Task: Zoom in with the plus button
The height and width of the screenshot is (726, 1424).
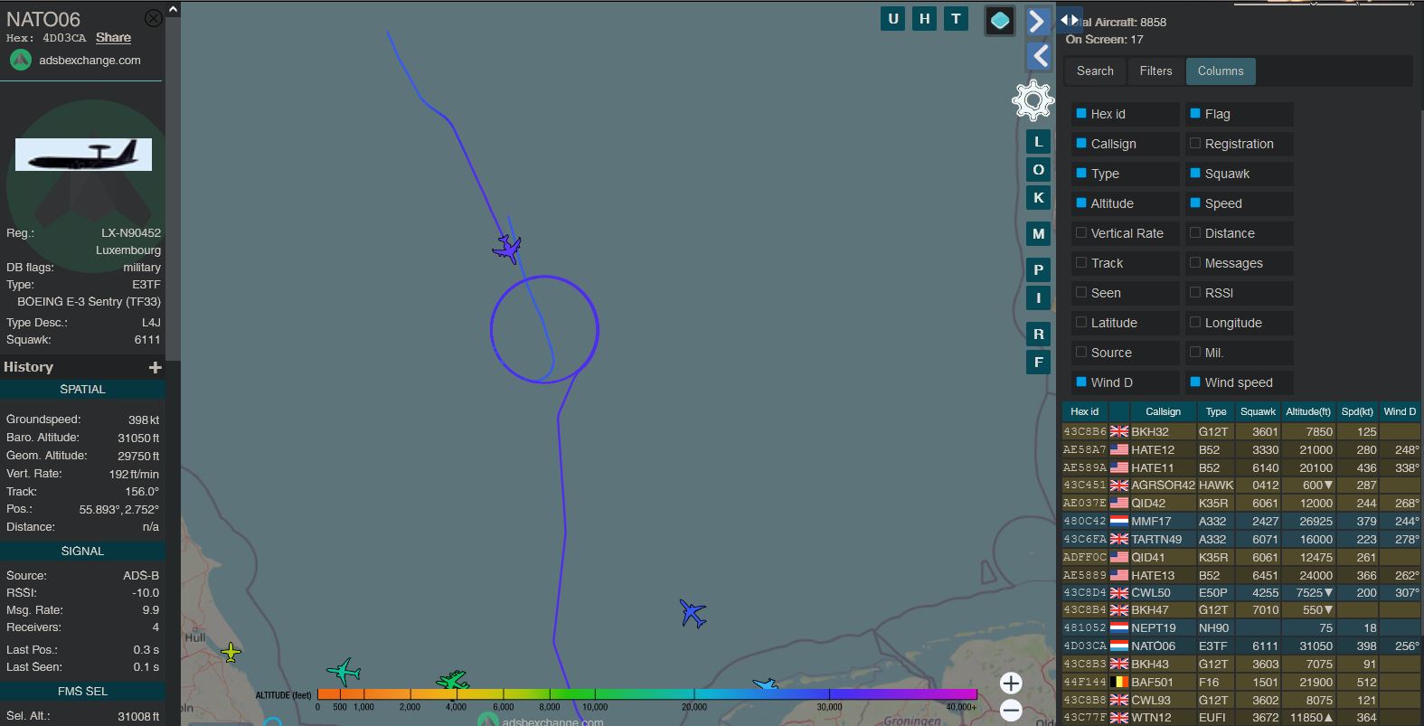Action: 1011,684
